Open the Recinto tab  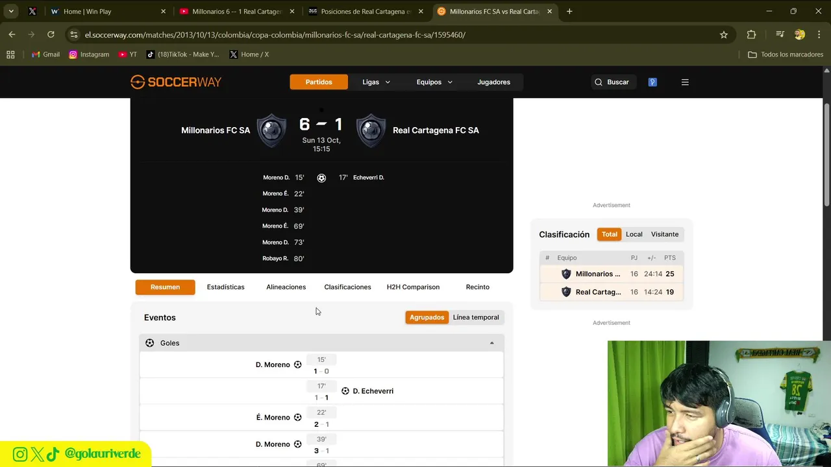[x=478, y=287]
